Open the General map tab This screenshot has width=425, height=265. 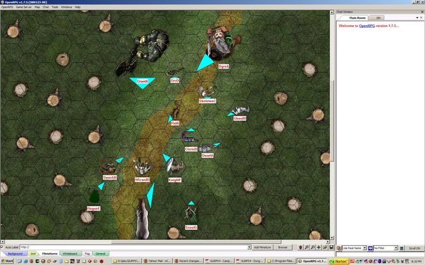click(100, 254)
